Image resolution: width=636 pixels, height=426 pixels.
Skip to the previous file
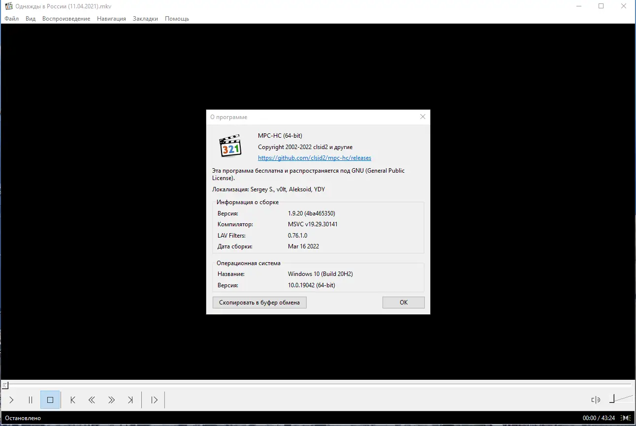72,400
